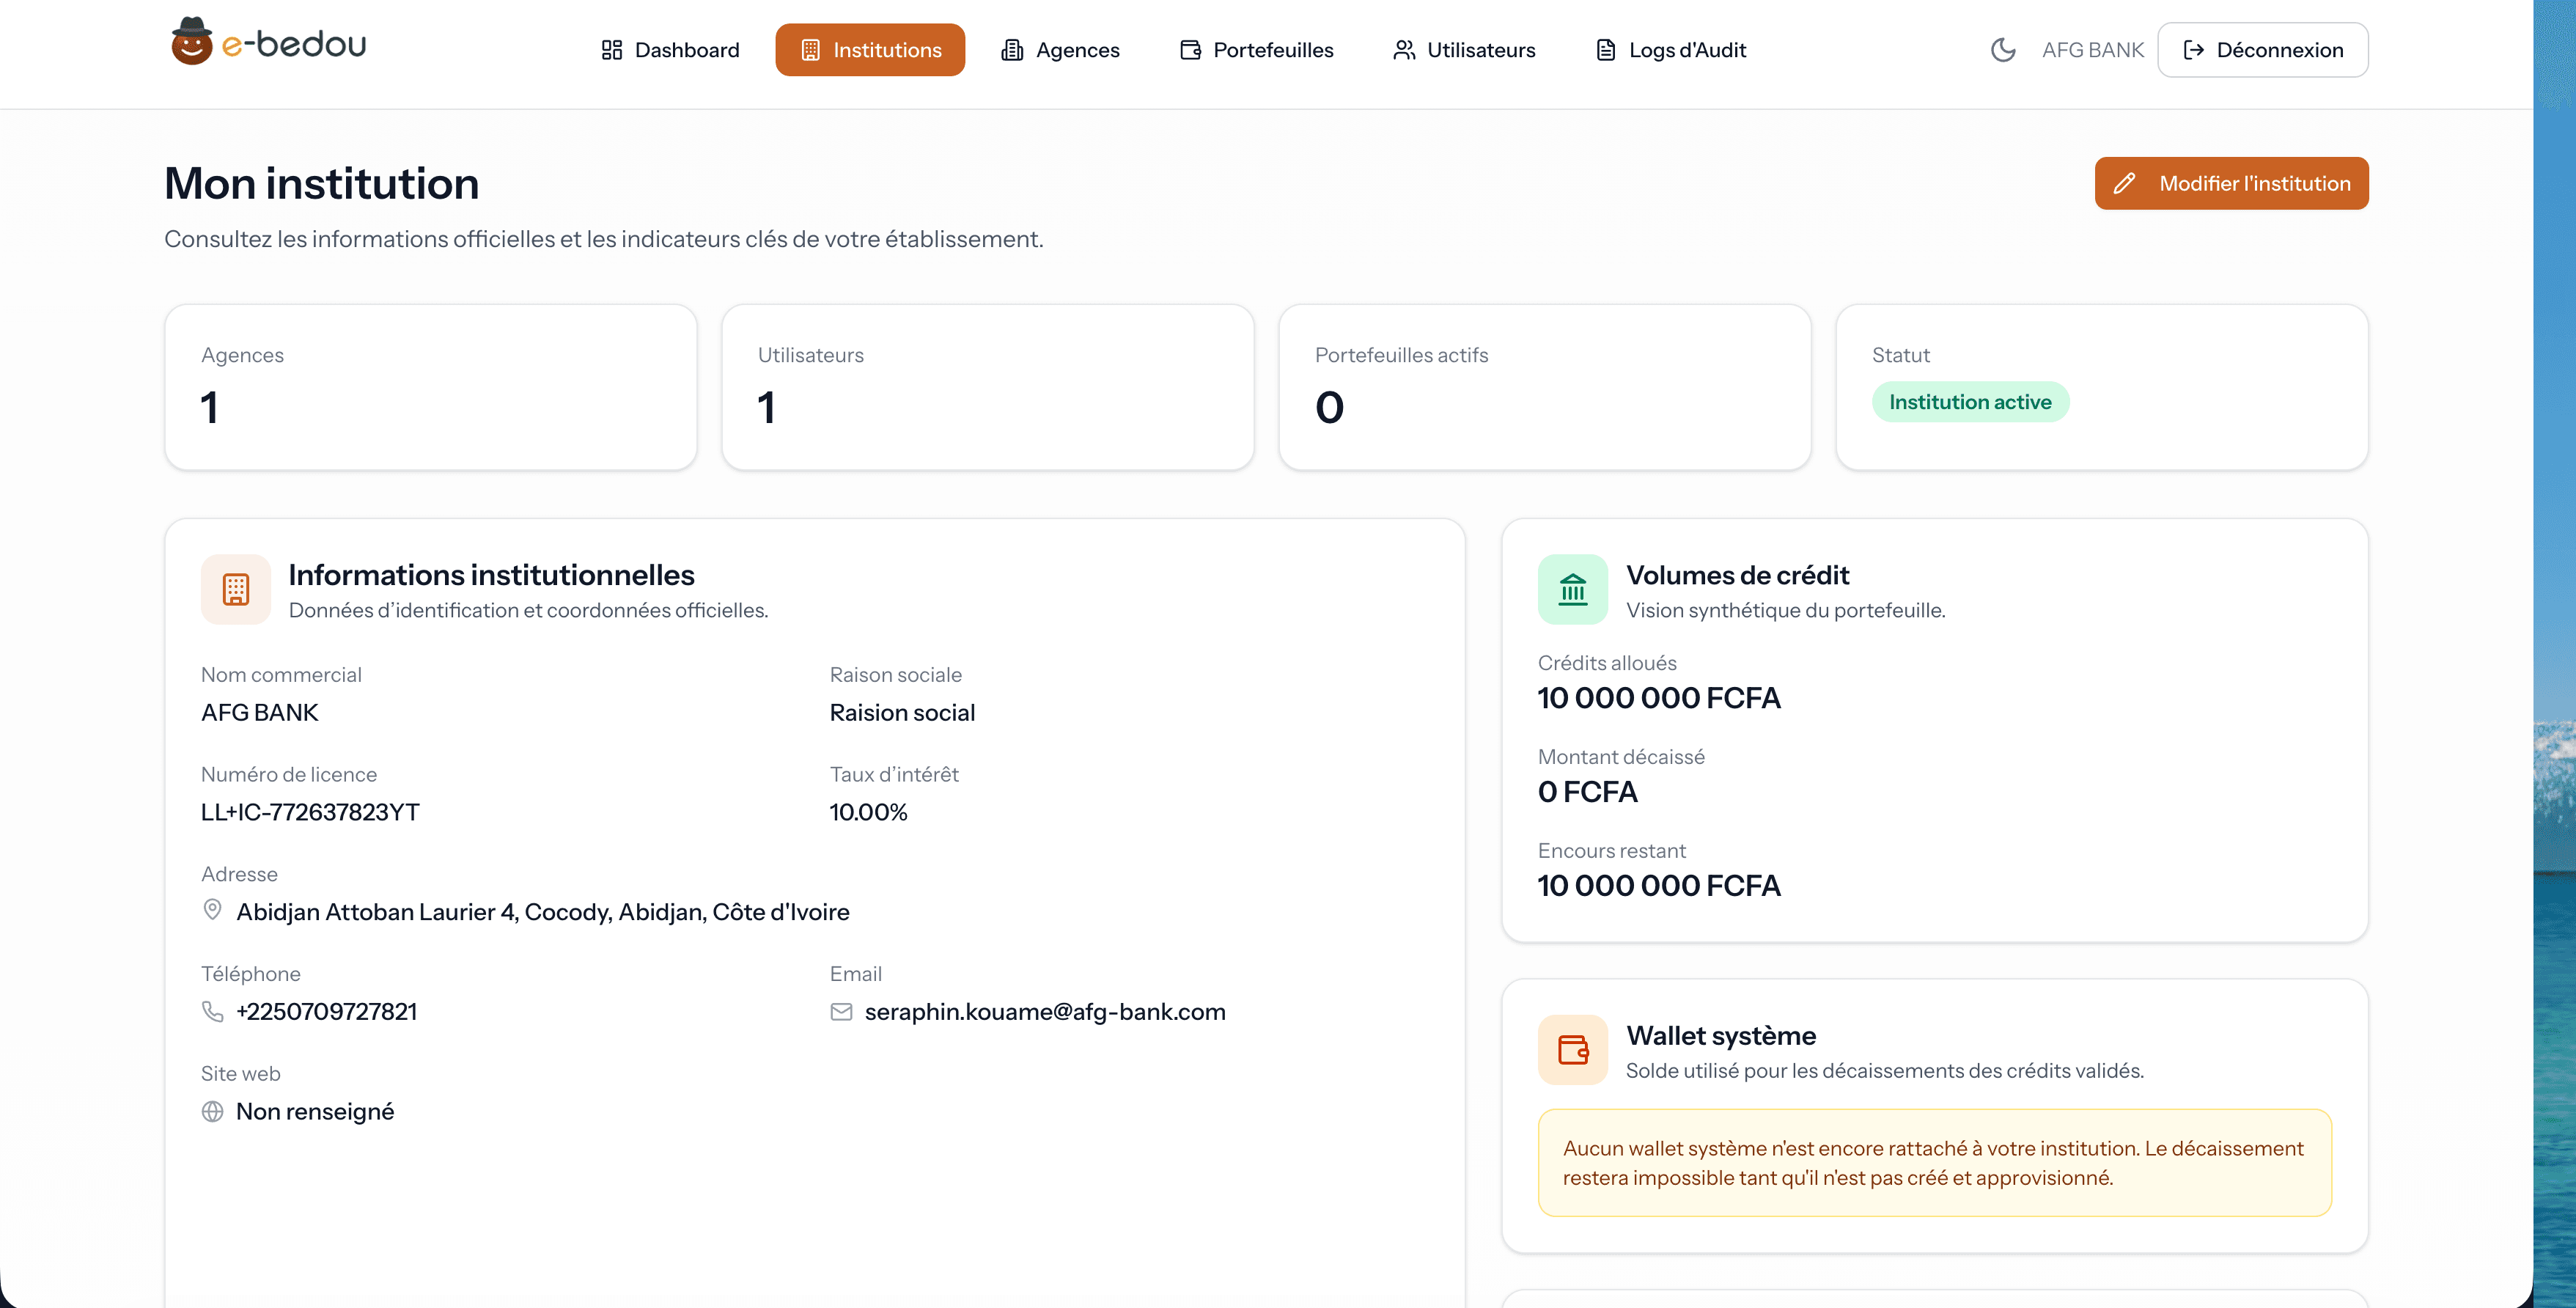Open the Dashboard tab

coord(670,50)
